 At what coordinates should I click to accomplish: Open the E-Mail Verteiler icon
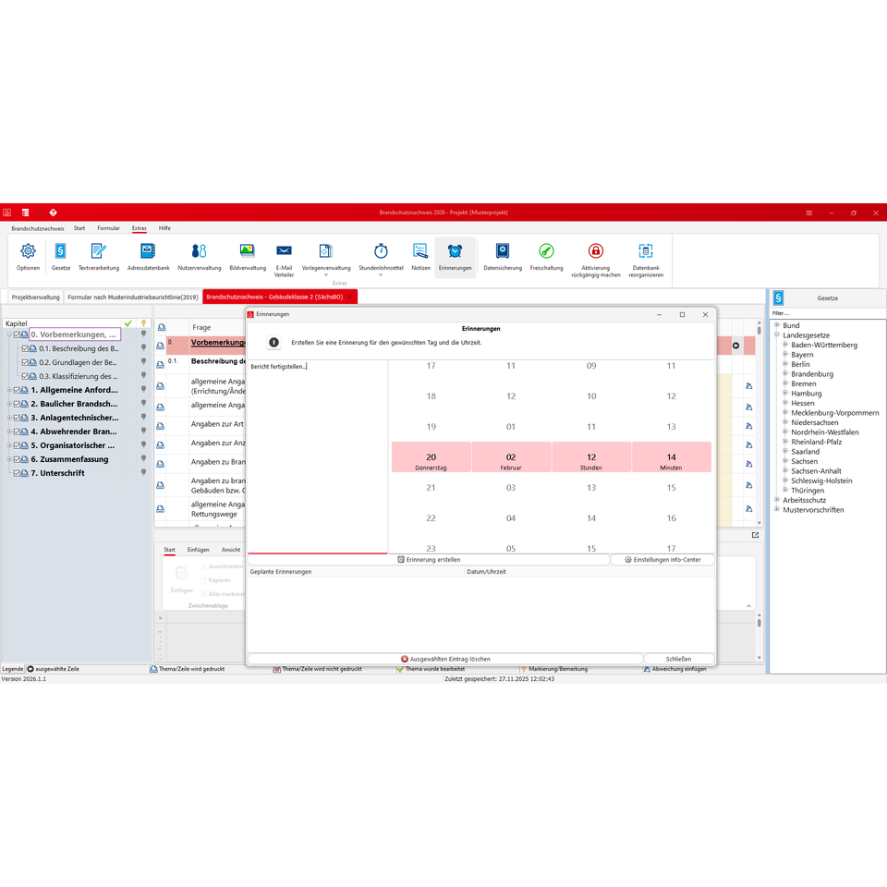tap(284, 260)
